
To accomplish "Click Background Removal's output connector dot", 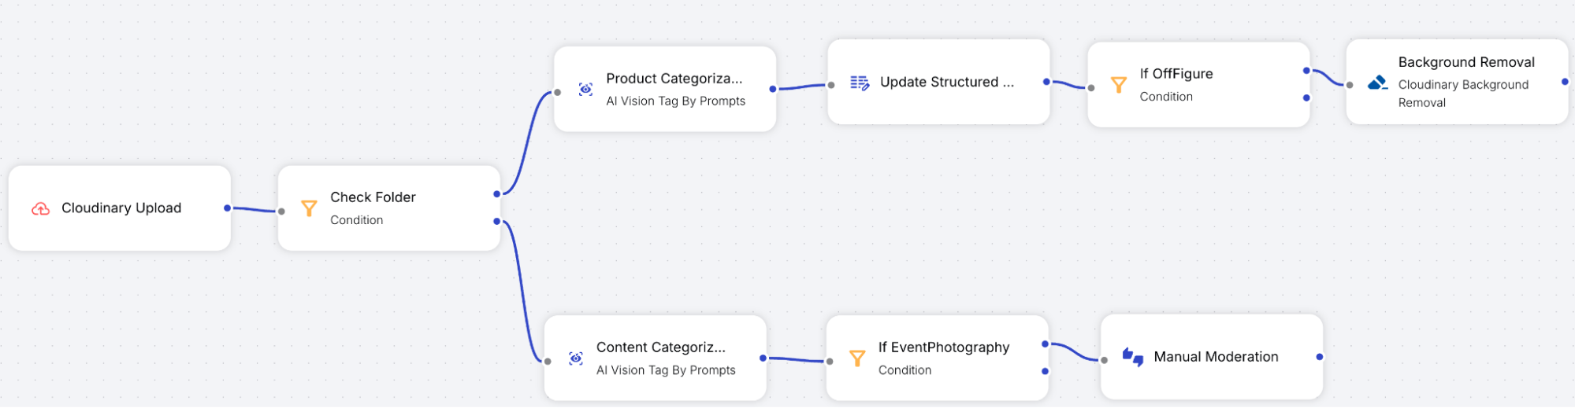I will (1565, 82).
